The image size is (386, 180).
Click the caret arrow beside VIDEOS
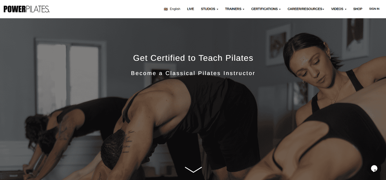[346, 9]
